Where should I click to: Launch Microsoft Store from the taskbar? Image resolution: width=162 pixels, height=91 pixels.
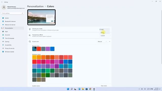(87, 89)
